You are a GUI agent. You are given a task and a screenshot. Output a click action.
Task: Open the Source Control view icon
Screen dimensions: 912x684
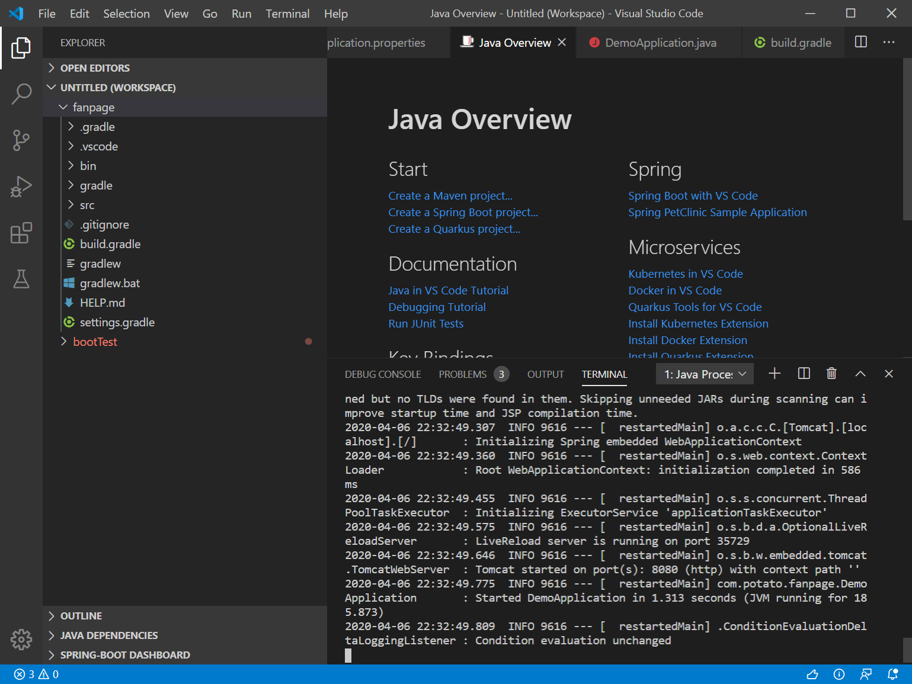pyautogui.click(x=21, y=140)
